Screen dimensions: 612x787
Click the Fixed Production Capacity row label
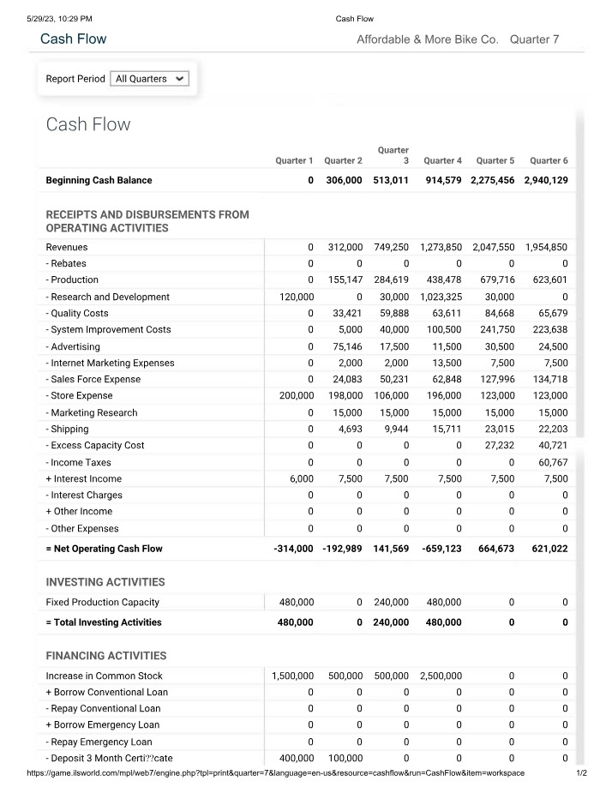pyautogui.click(x=102, y=602)
